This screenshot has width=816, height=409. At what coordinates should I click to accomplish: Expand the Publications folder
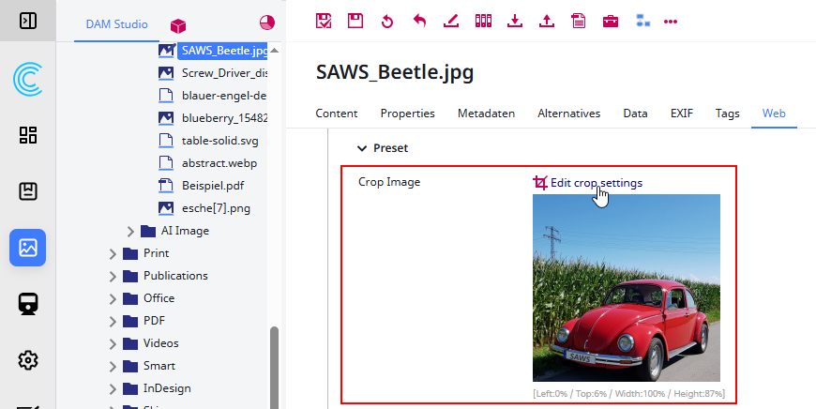[113, 276]
